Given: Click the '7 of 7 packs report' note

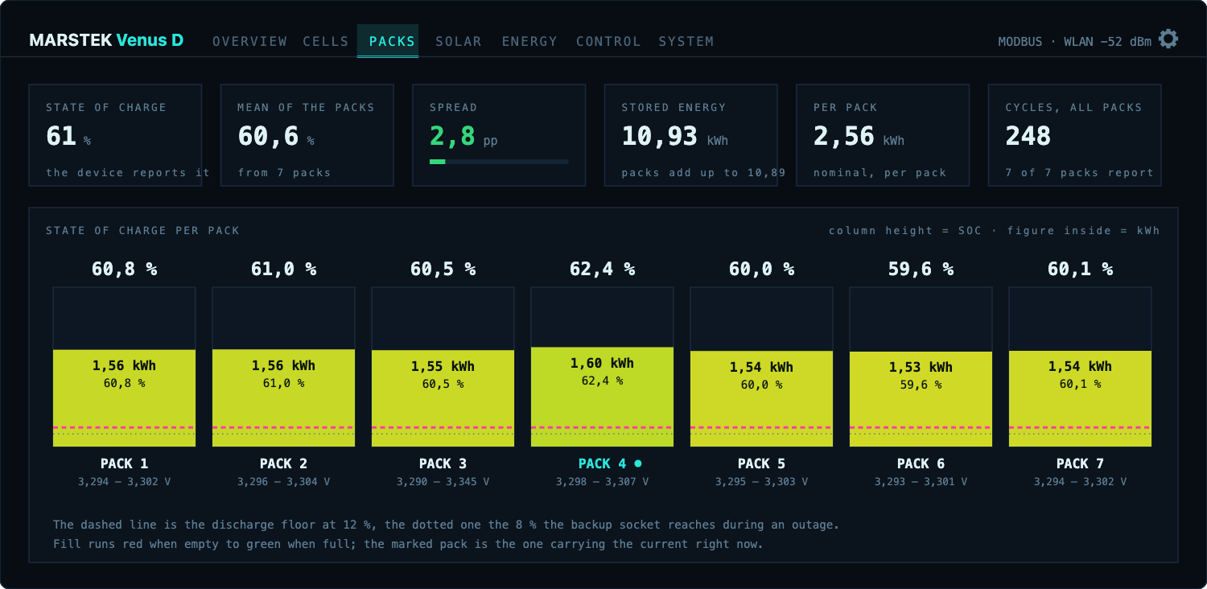Looking at the screenshot, I should tap(1079, 172).
